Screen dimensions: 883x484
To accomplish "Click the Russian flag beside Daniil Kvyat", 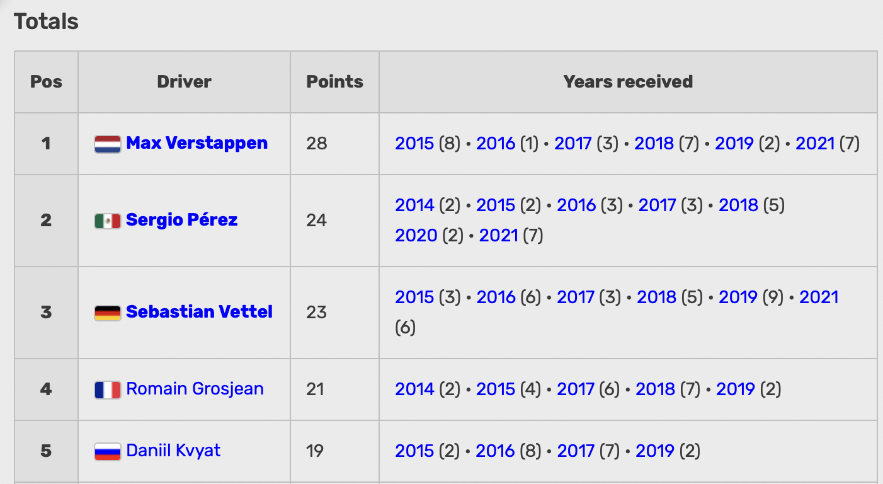I will point(107,451).
